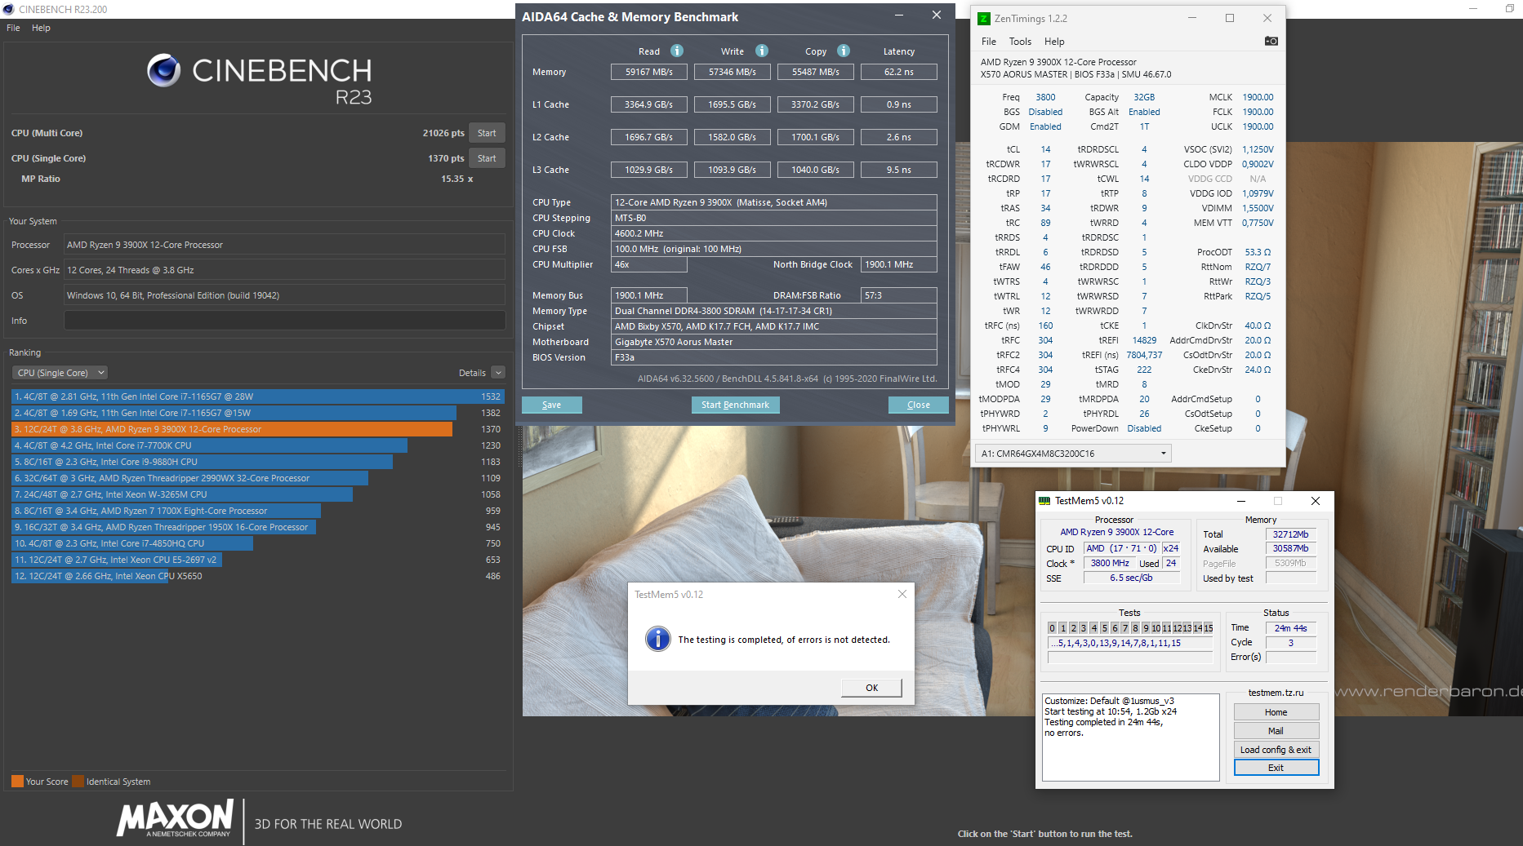Click the Cinebench icon in title bar

pyautogui.click(x=8, y=9)
